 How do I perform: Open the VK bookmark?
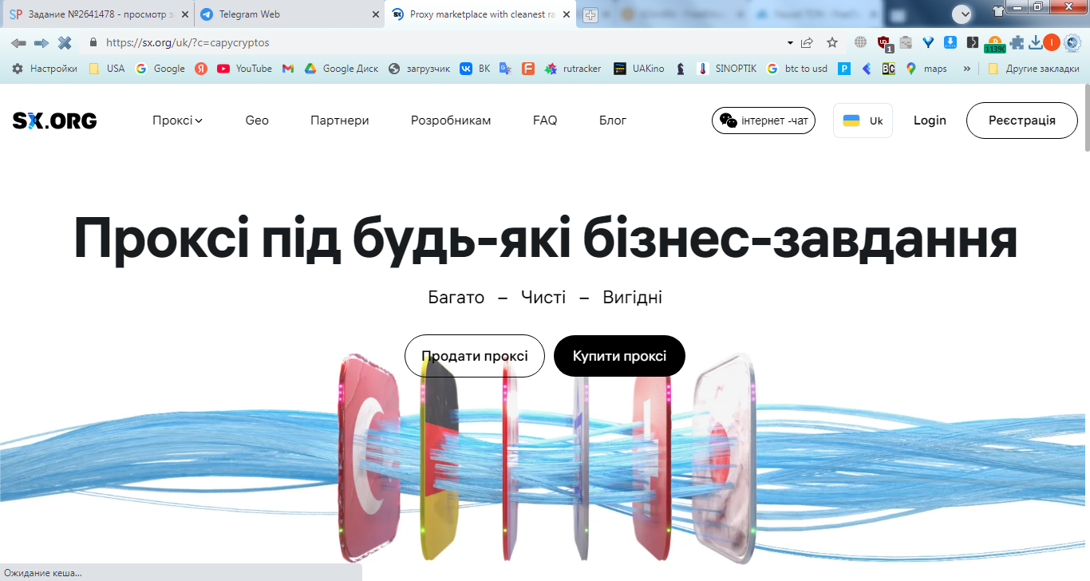pos(475,69)
